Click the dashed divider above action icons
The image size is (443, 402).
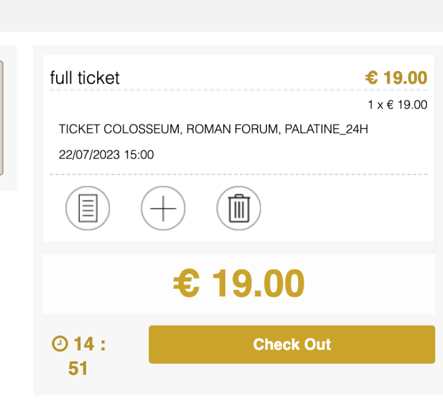(x=238, y=174)
